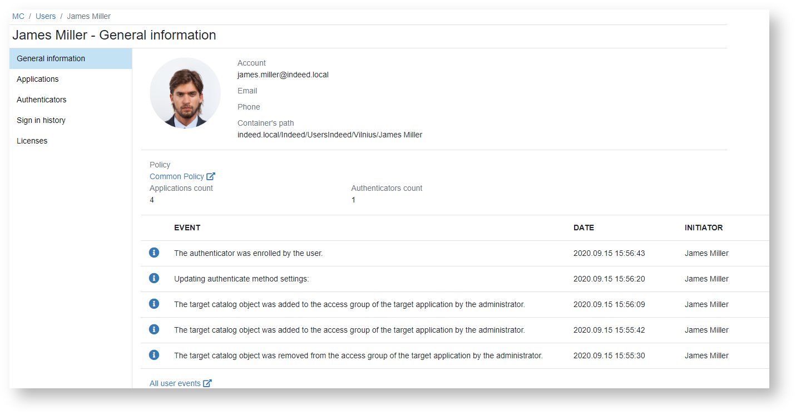Click the Authenticators count value 1
Viewport: 796px width, 415px height.
pyautogui.click(x=353, y=200)
